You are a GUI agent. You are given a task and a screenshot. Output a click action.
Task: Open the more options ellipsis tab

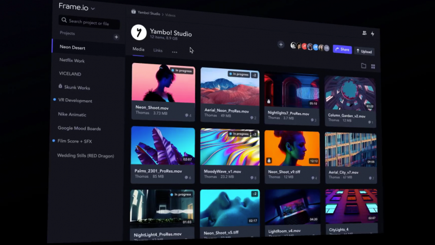point(174,52)
